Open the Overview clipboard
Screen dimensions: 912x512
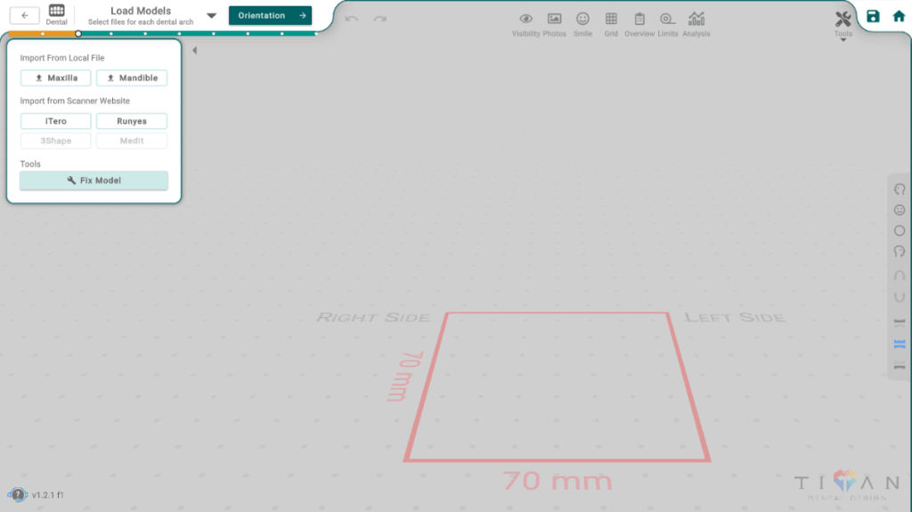click(x=639, y=24)
